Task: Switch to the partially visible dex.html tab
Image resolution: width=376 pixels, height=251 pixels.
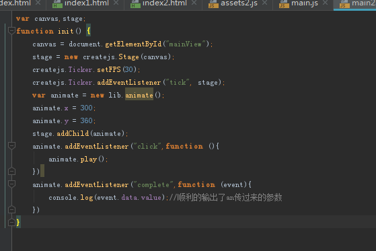Action: pos(15,3)
